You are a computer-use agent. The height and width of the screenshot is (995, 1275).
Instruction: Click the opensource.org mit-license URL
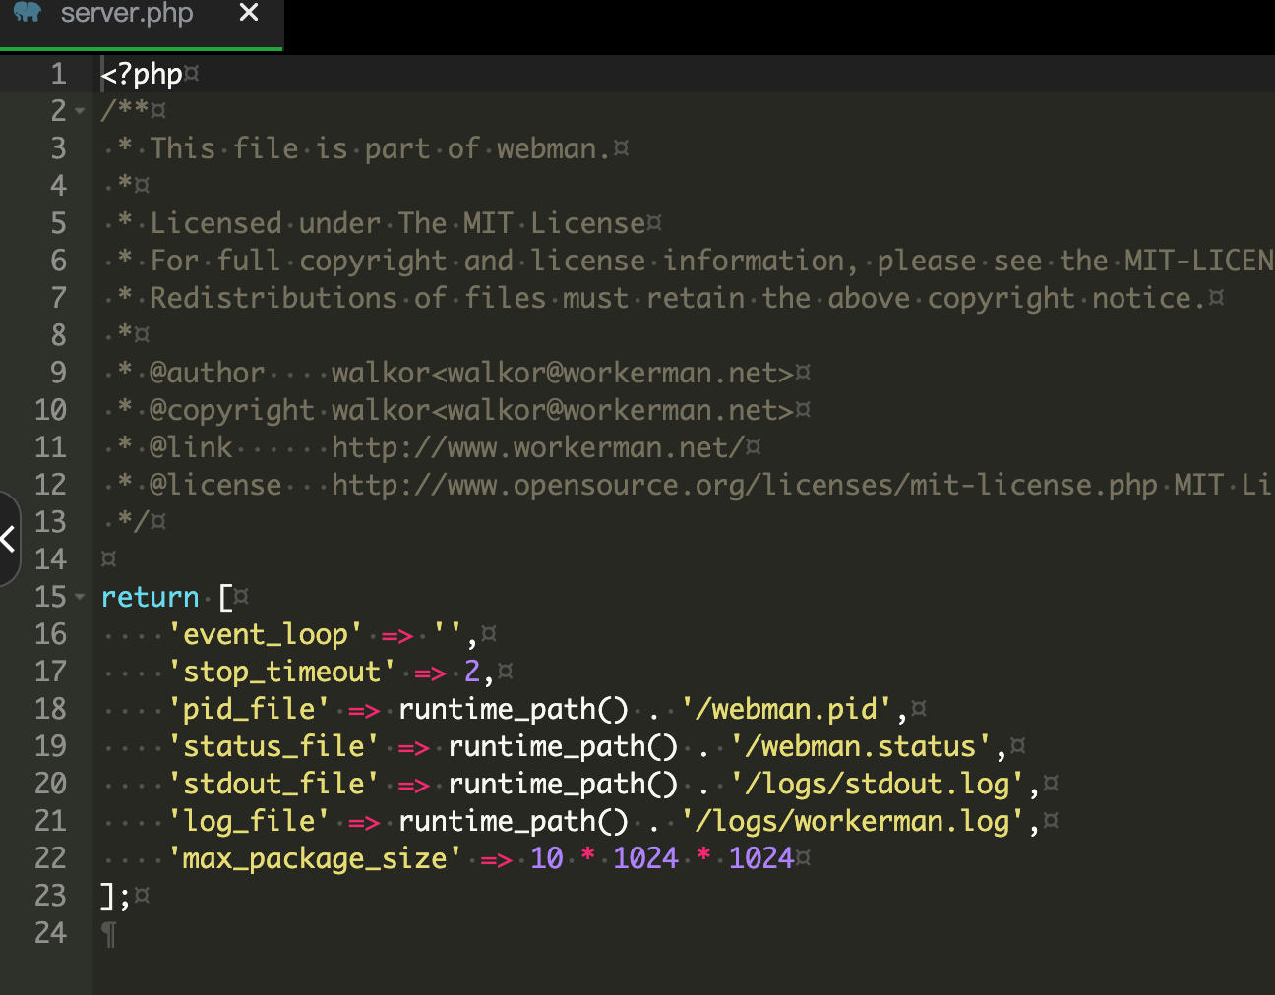point(743,486)
